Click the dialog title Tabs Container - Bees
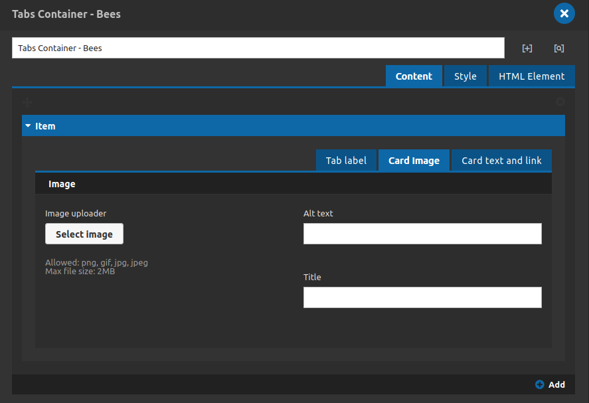 [66, 14]
